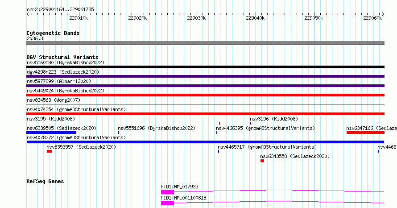397x208 pixels.
Task: Click the nsv5560580 black variant bar
Action: click(205, 67)
